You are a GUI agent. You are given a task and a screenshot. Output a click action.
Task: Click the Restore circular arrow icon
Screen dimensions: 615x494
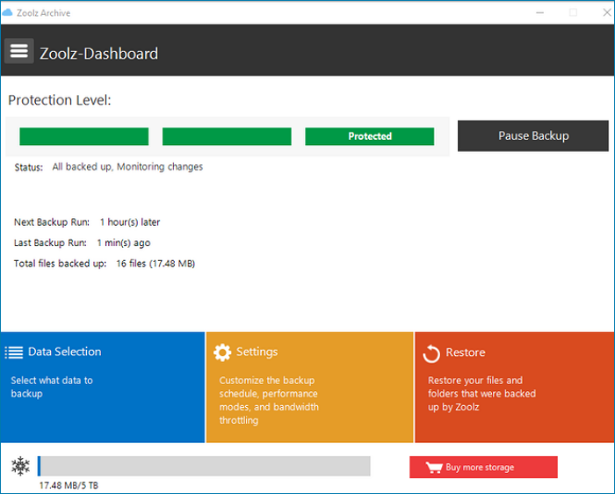(x=431, y=353)
